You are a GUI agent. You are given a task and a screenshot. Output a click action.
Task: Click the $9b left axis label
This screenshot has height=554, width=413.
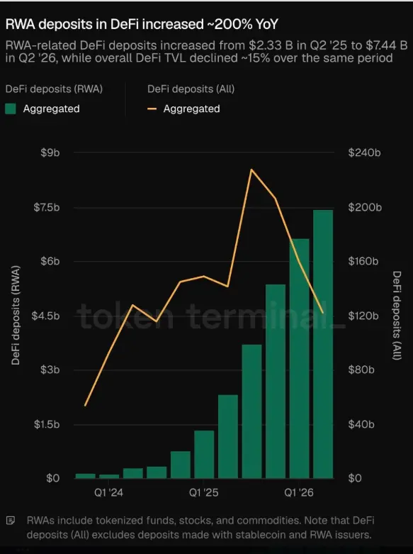50,153
